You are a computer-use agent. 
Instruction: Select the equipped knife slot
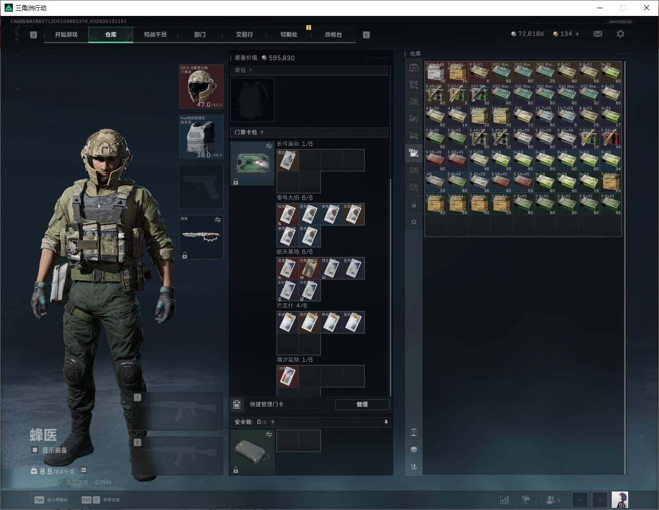coord(201,237)
